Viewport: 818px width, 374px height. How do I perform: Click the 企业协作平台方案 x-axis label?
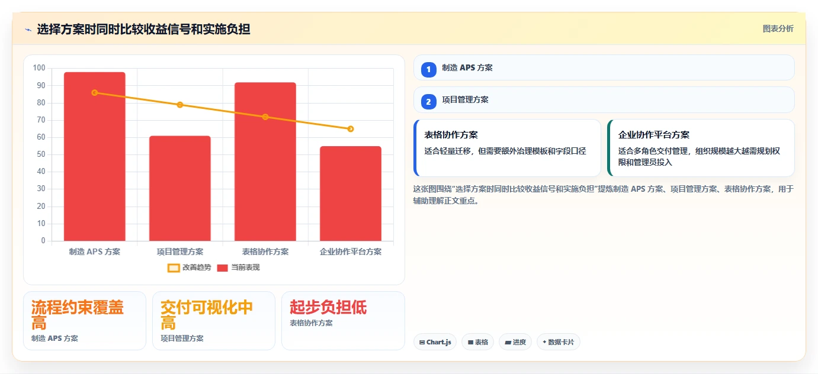coord(351,252)
